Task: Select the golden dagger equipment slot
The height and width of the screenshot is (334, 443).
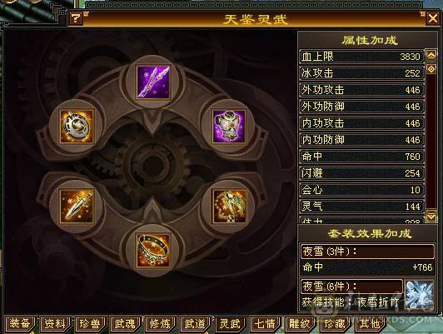Action: (x=77, y=206)
